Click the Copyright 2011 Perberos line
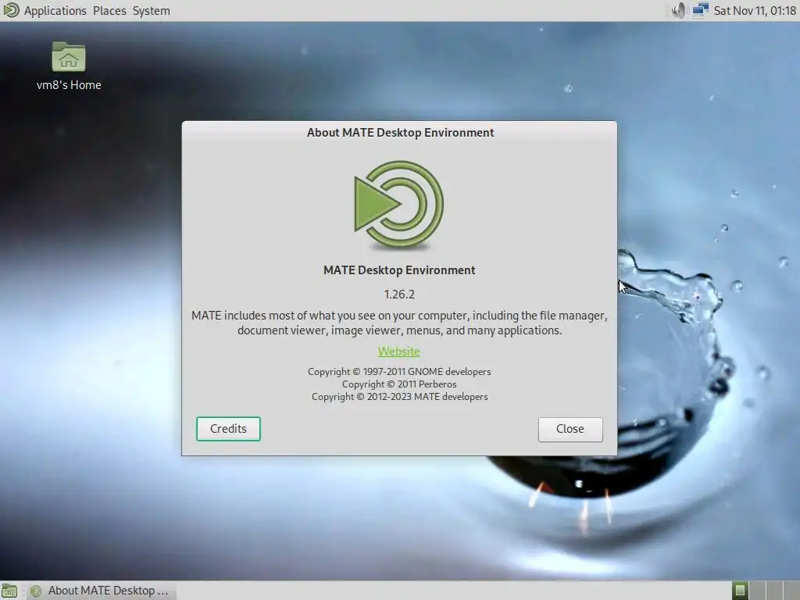The width and height of the screenshot is (800, 600). (x=399, y=384)
